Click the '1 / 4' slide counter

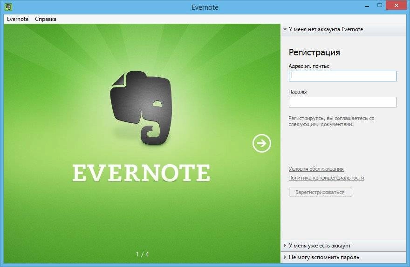[143, 254]
